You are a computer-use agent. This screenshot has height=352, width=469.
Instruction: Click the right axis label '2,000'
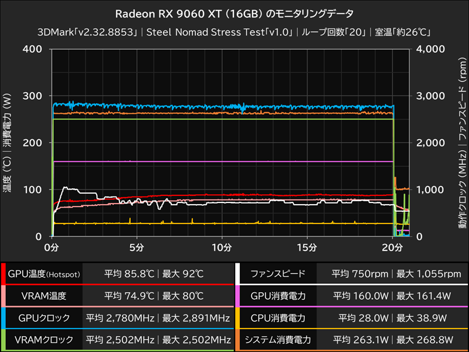[430, 143]
